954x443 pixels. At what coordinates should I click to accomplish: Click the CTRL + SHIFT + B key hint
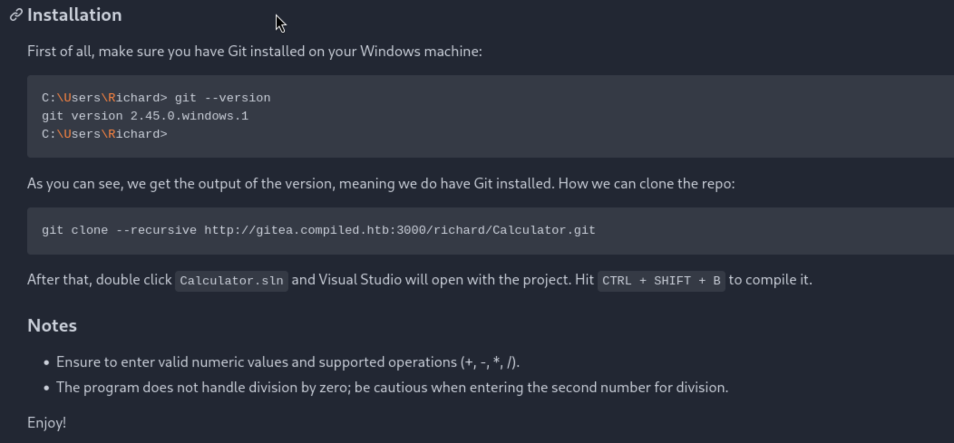661,281
